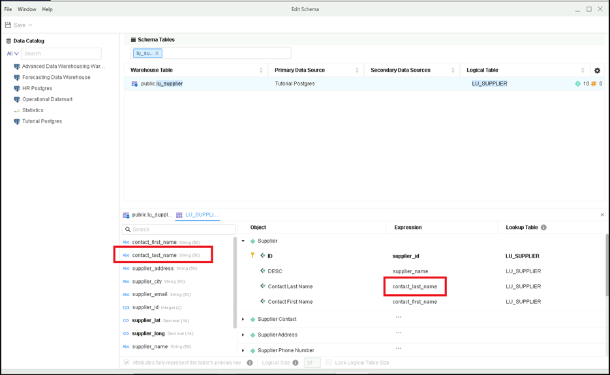
Task: Select the Tutorial Postgres database icon
Action: pos(17,121)
